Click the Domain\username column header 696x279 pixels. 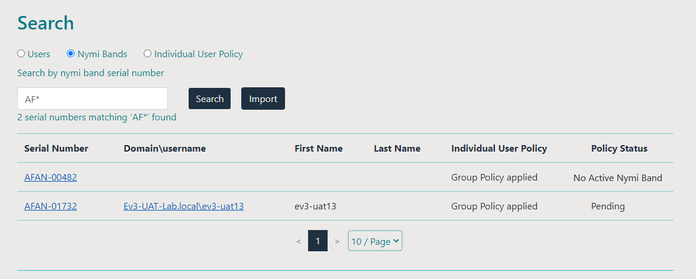coord(164,149)
